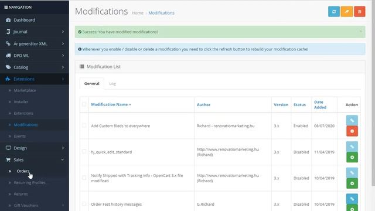Click the Ár generátor XML icon
Image resolution: width=375 pixels, height=211 pixels.
(8, 43)
